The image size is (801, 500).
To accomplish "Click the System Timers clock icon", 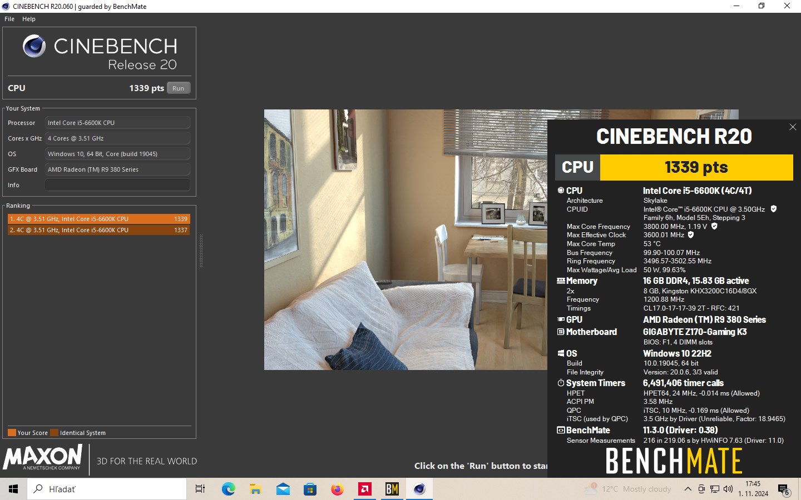I will click(561, 383).
